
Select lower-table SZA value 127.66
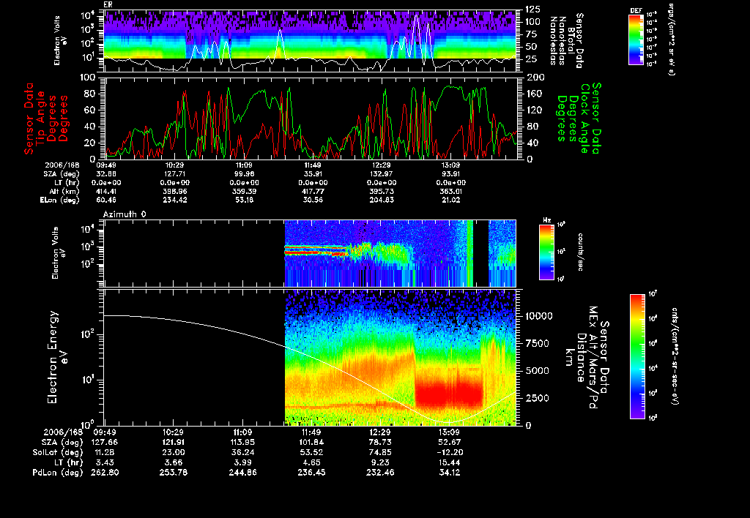[105, 442]
